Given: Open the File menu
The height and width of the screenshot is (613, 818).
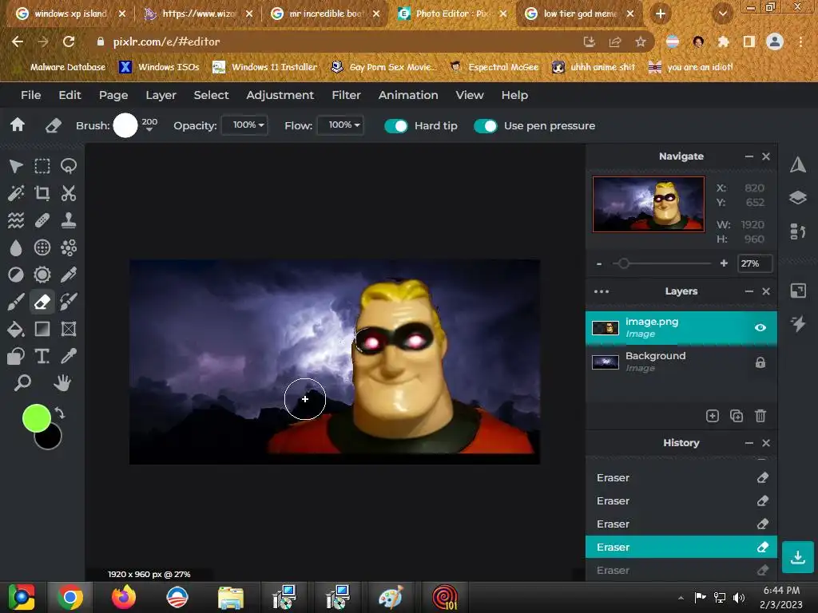Looking at the screenshot, I should coord(31,95).
